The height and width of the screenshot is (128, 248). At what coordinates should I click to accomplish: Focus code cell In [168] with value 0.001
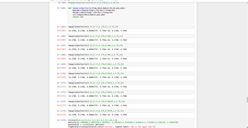(130, 55)
